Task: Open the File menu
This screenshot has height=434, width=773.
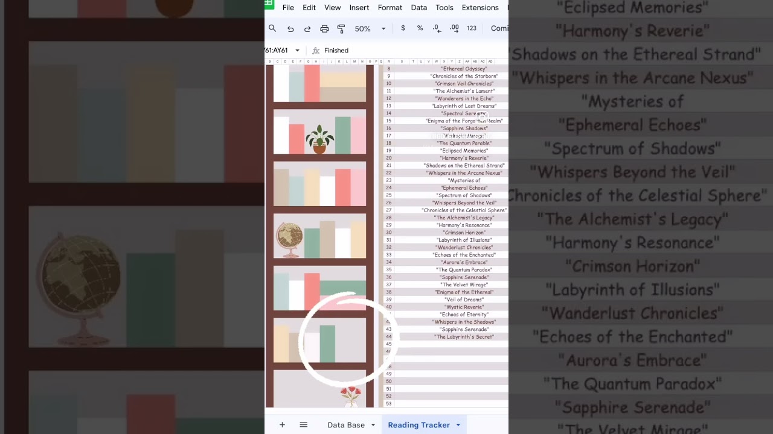Action: (288, 8)
